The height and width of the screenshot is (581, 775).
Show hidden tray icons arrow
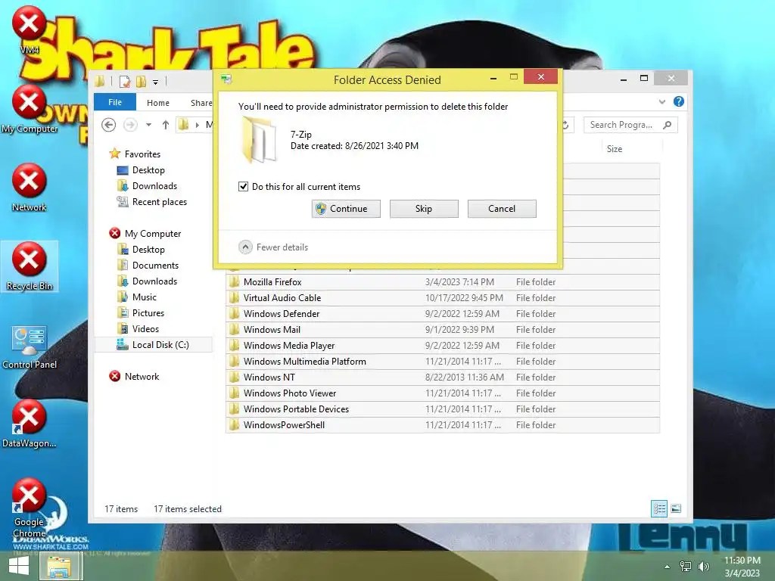coord(668,567)
